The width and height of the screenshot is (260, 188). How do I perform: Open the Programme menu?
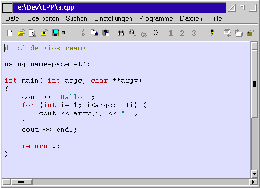tap(156, 18)
